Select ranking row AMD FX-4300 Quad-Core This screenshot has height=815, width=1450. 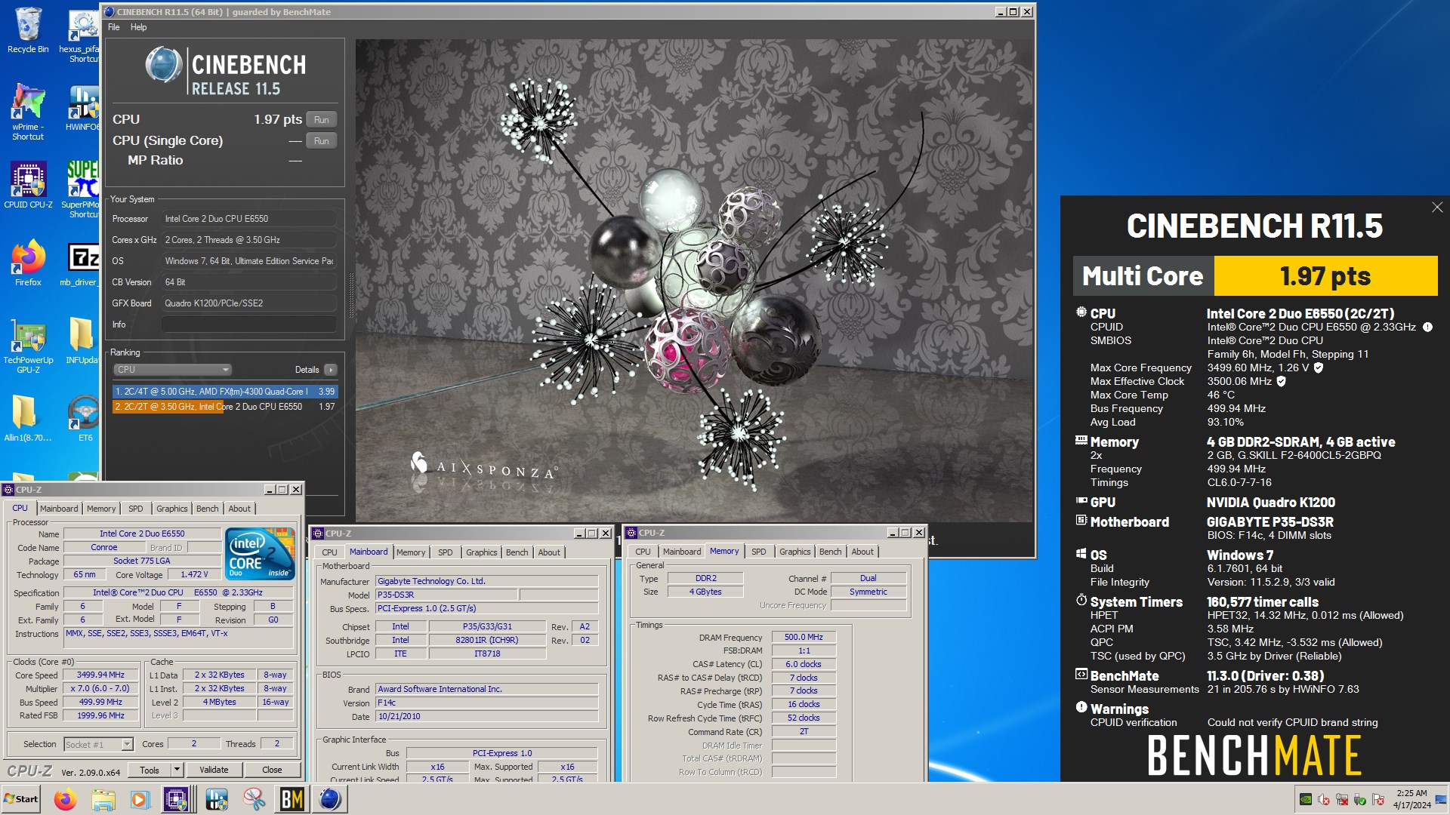[x=225, y=392]
